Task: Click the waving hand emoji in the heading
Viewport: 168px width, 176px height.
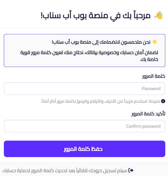Action: tap(159, 15)
